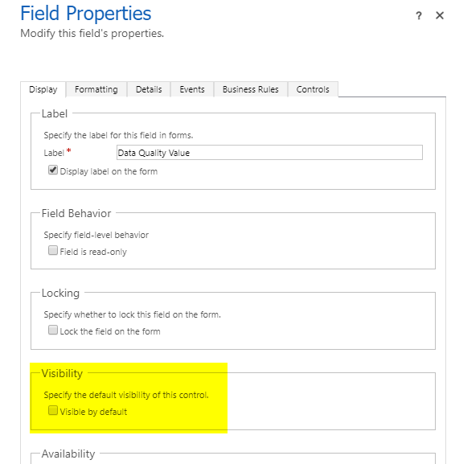Close the Field Properties dialog
Screen dimensions: 451x464
pyautogui.click(x=440, y=15)
